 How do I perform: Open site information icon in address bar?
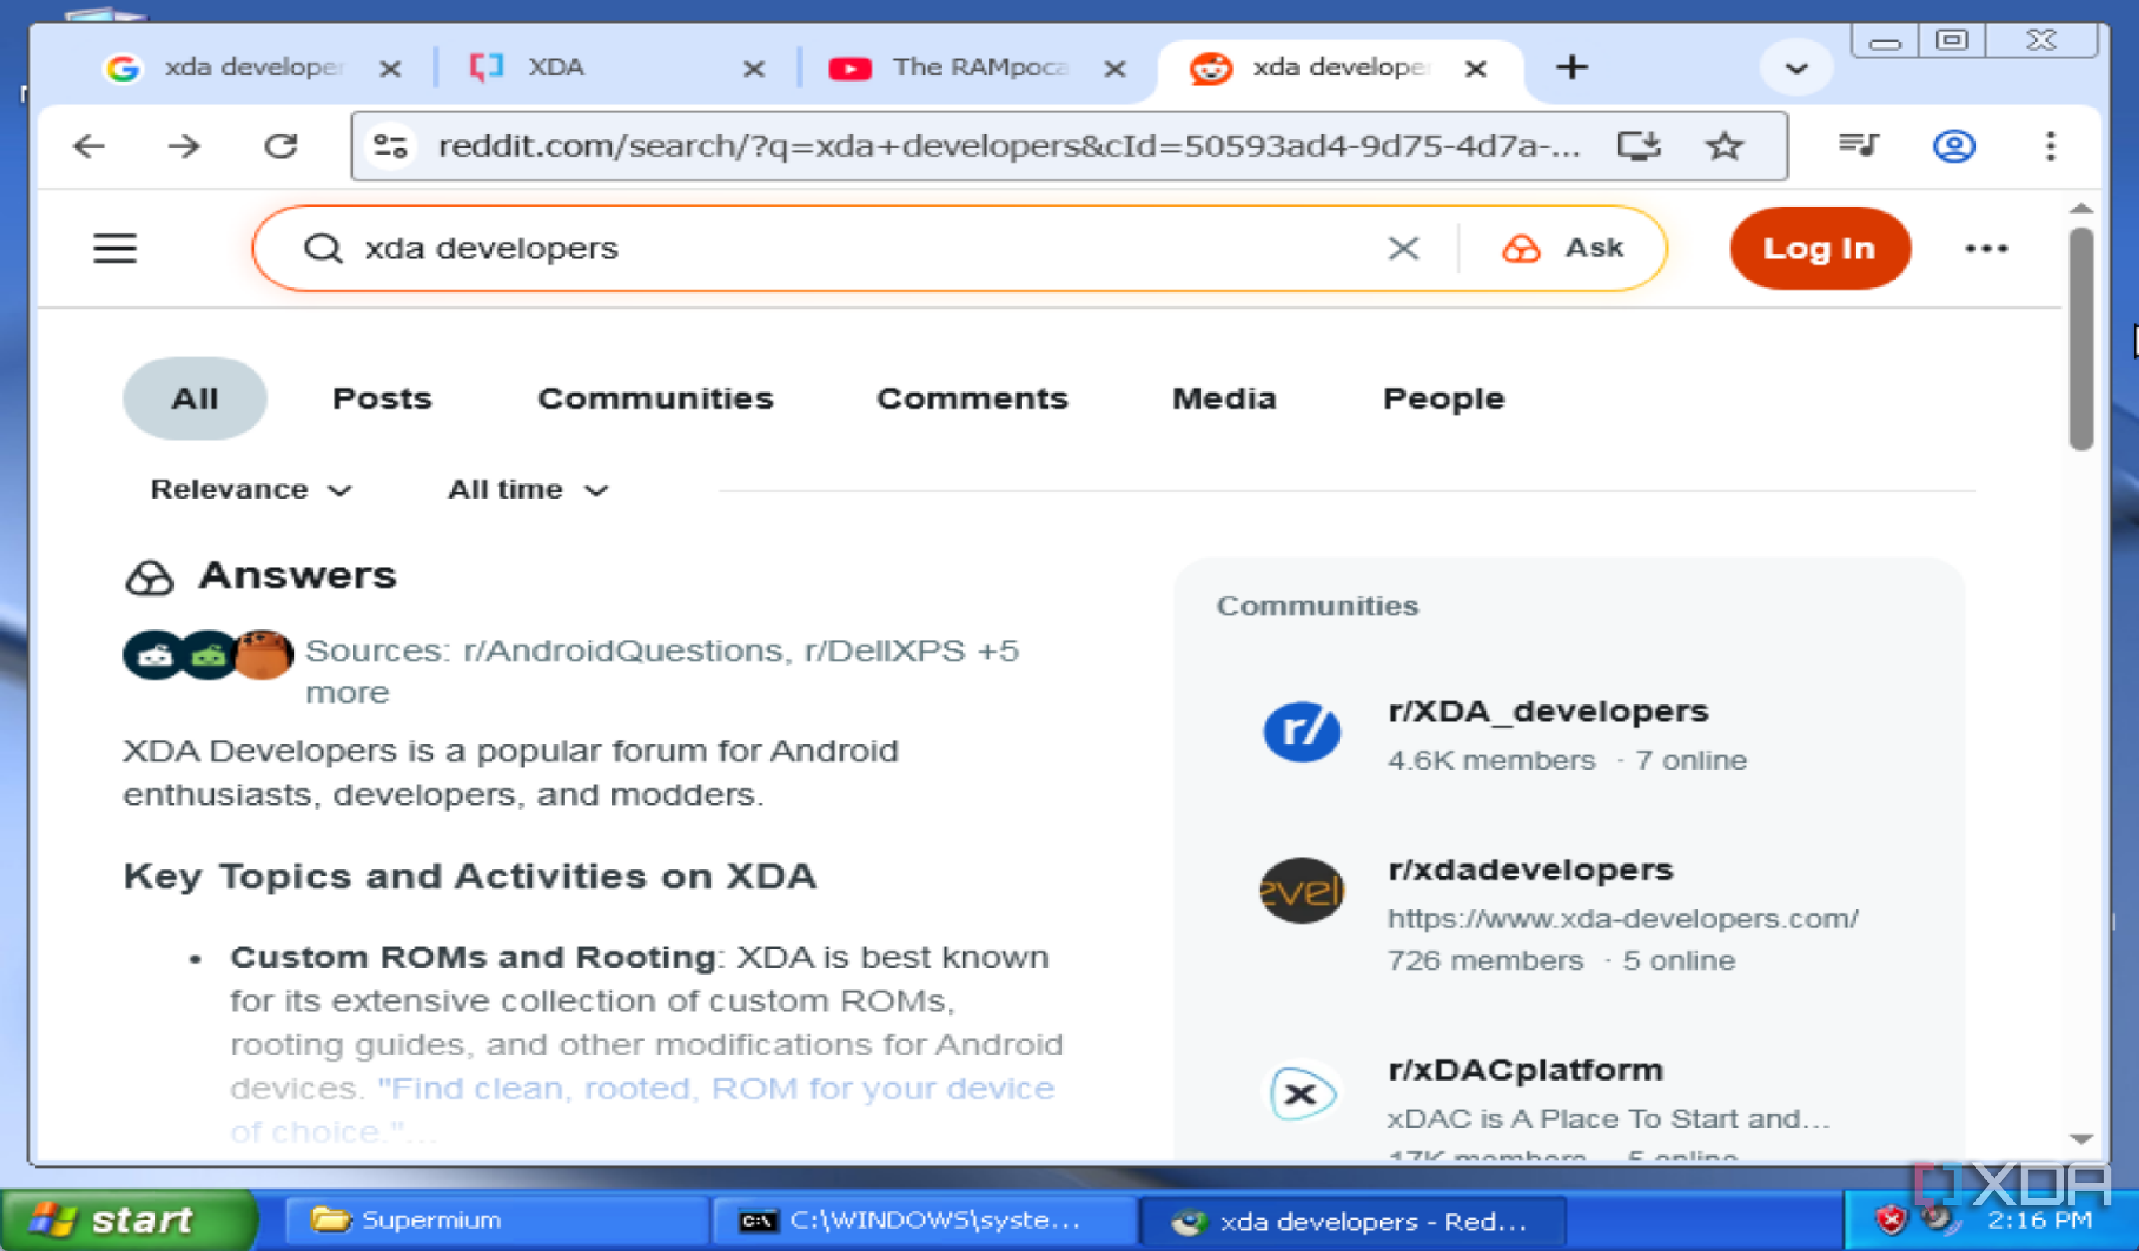coord(390,147)
